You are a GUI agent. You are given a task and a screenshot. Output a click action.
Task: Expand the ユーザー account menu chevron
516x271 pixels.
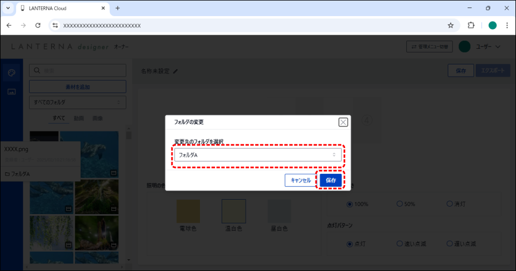(x=498, y=47)
